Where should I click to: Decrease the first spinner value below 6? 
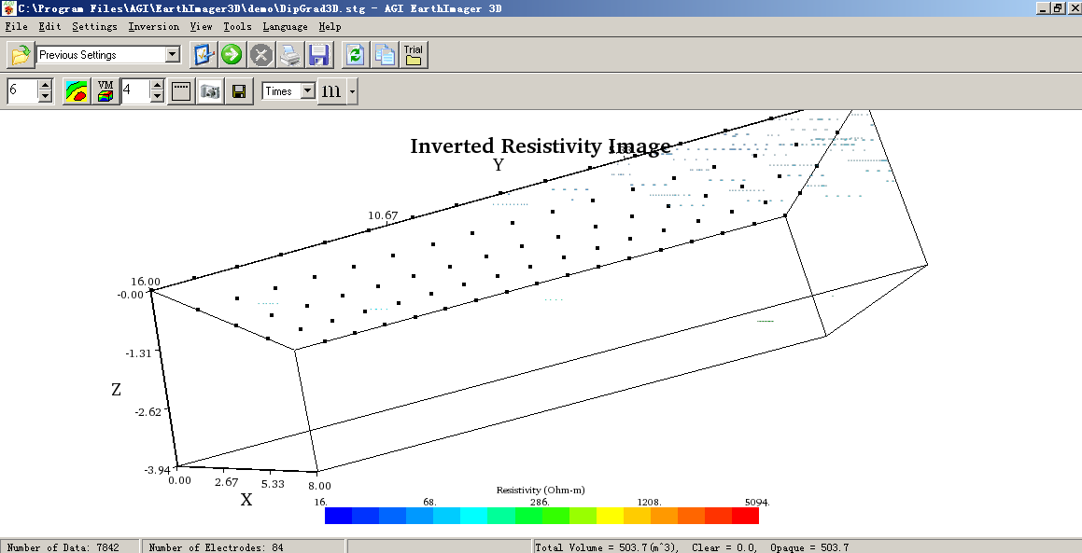pyautogui.click(x=45, y=97)
